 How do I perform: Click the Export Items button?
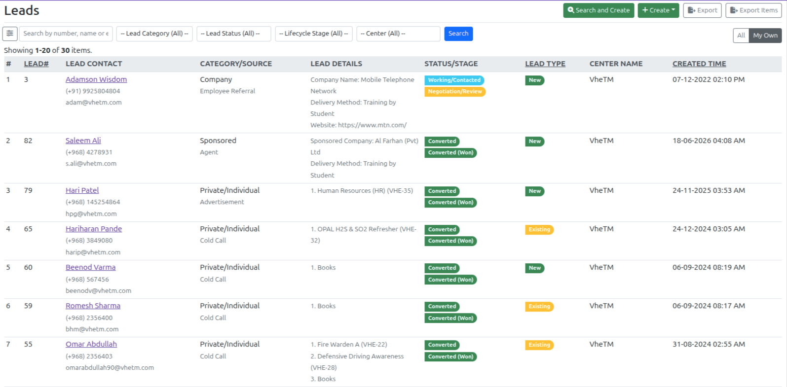(x=753, y=10)
